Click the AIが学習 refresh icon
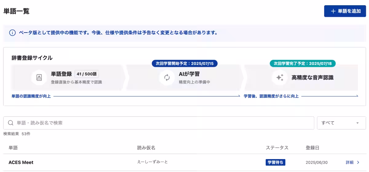The height and width of the screenshot is (172, 369). pyautogui.click(x=167, y=77)
